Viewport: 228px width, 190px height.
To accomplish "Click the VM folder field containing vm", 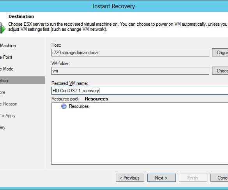I will 130,71.
